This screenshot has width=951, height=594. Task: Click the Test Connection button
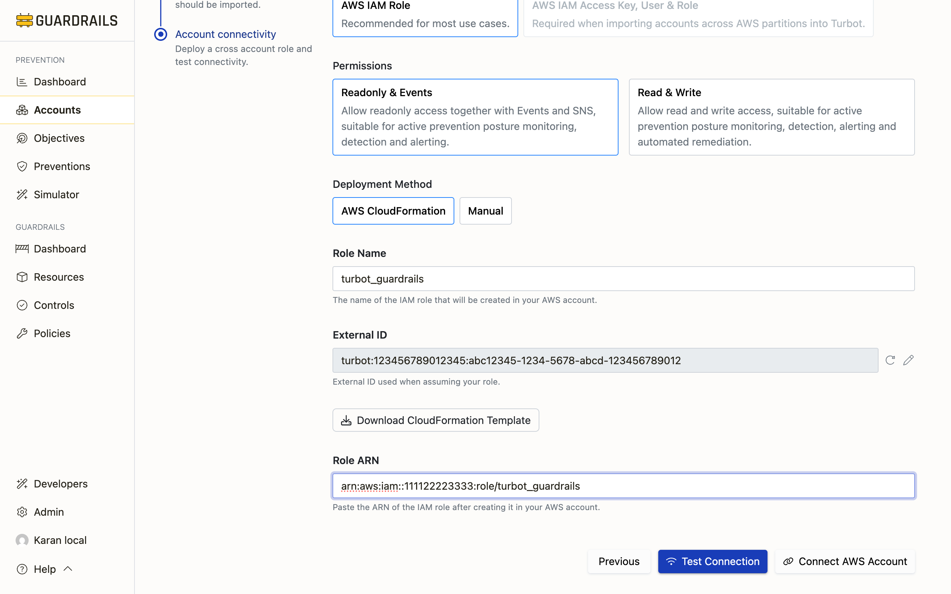pyautogui.click(x=713, y=561)
